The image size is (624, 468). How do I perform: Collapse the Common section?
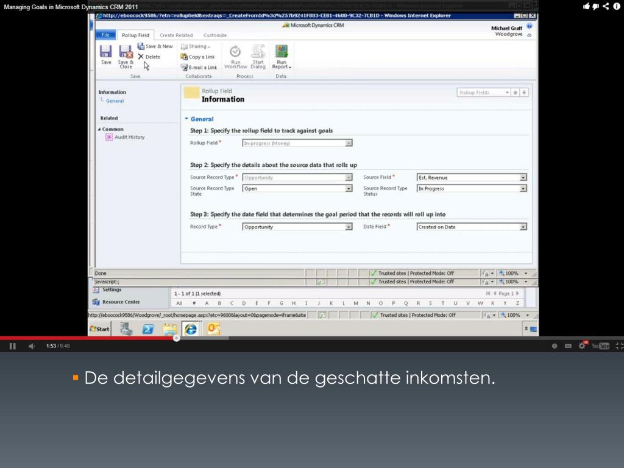pyautogui.click(x=99, y=129)
